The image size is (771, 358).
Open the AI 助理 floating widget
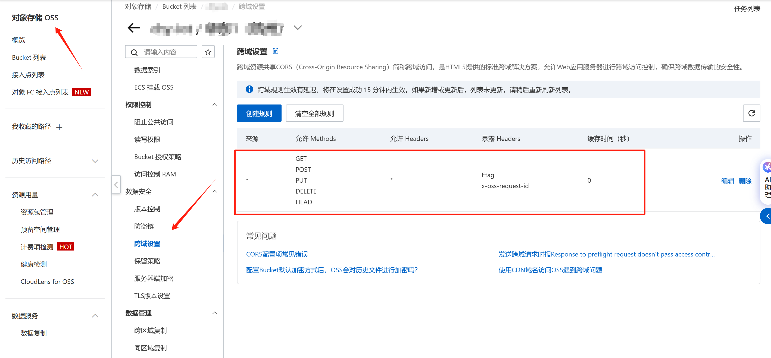tap(766, 182)
